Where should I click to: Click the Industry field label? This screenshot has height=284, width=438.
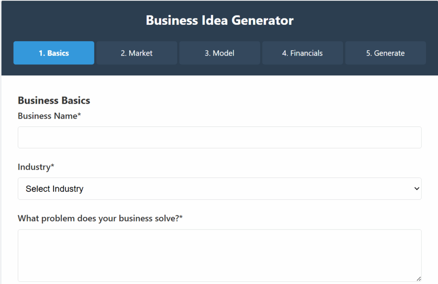pyautogui.click(x=34, y=167)
